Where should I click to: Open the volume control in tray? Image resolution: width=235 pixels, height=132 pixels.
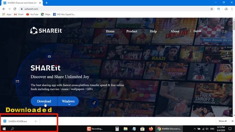click(x=207, y=129)
